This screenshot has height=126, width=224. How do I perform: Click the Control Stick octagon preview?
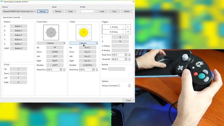(51, 33)
